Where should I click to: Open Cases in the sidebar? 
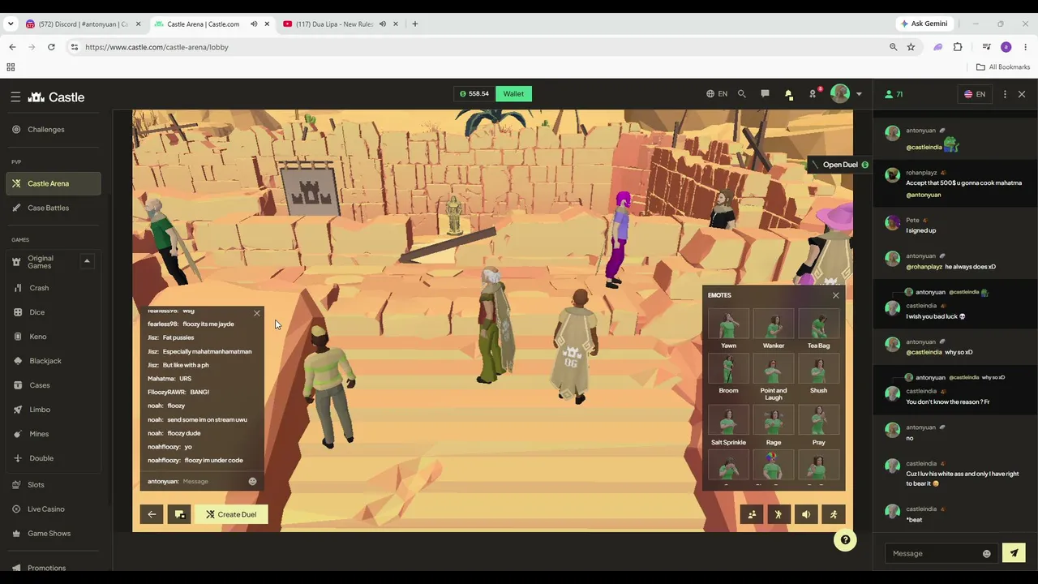click(x=54, y=385)
